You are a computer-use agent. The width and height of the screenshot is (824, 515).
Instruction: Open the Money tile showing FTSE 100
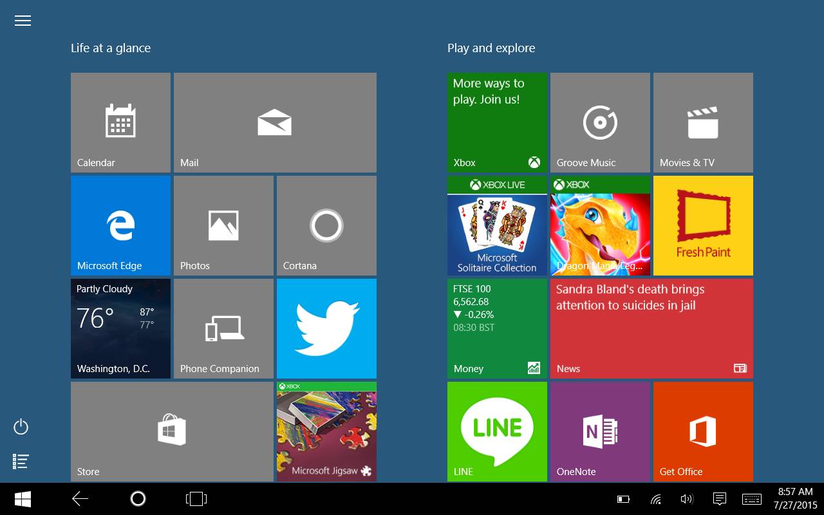497,328
